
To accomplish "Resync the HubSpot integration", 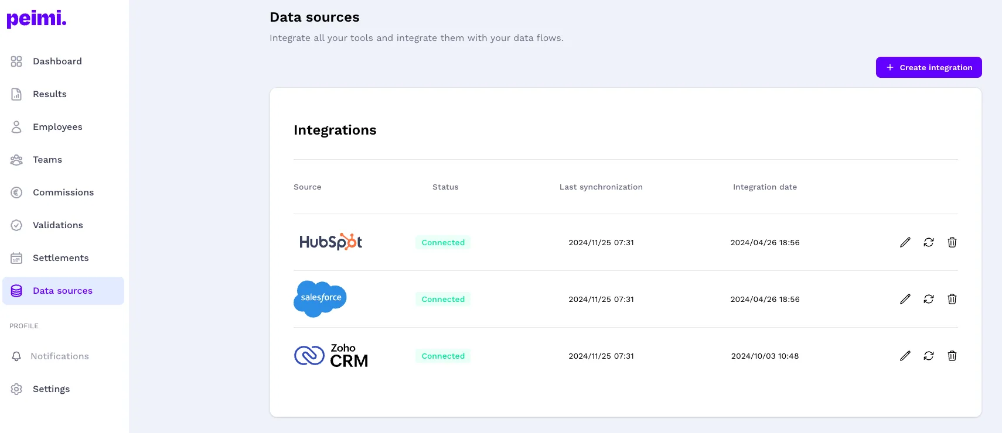I will [929, 242].
